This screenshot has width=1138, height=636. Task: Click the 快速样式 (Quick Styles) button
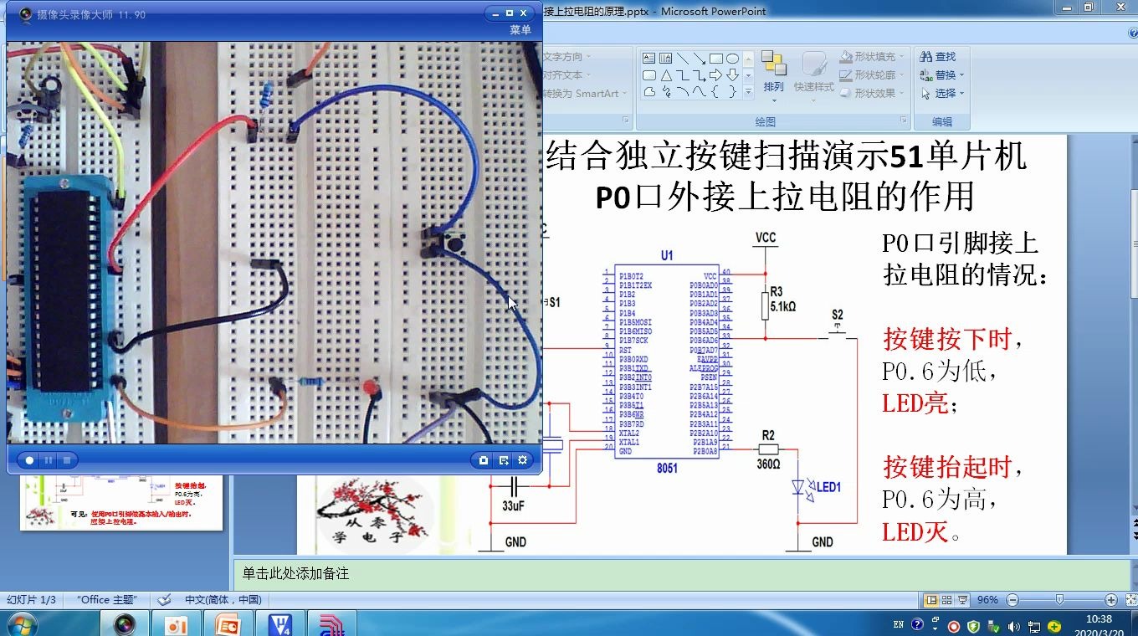coord(813,85)
